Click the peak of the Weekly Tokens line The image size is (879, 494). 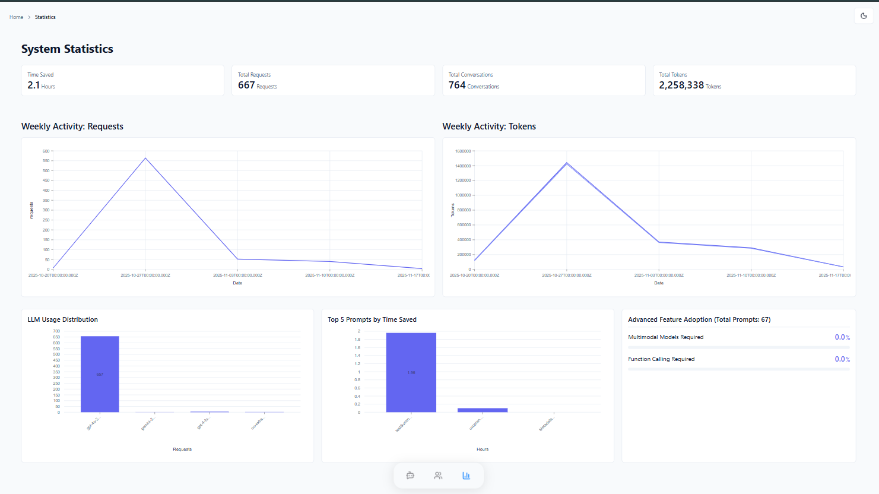567,163
